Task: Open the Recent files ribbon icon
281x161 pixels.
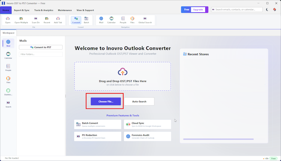Action: click(x=47, y=20)
